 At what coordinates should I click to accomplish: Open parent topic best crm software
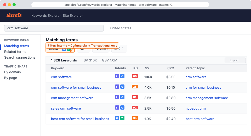pyautogui.click(x=200, y=119)
